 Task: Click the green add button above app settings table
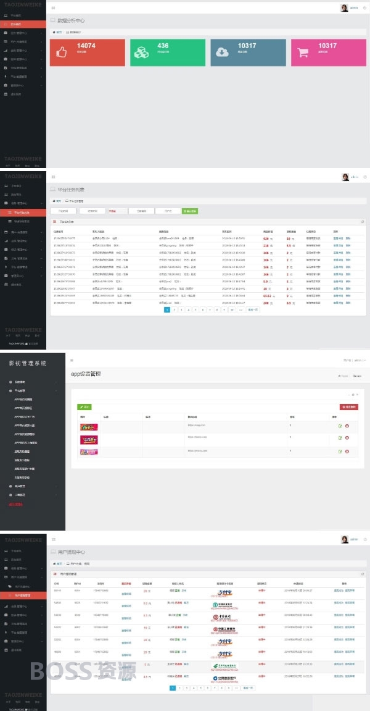click(84, 407)
